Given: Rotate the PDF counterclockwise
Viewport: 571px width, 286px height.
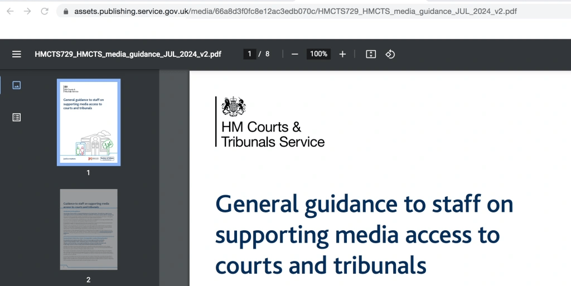Looking at the screenshot, I should (390, 54).
